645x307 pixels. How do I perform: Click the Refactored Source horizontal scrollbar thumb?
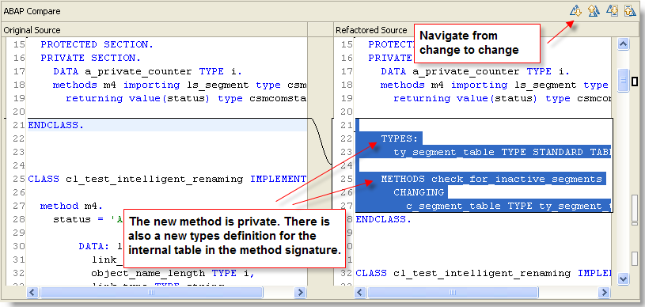(x=453, y=293)
